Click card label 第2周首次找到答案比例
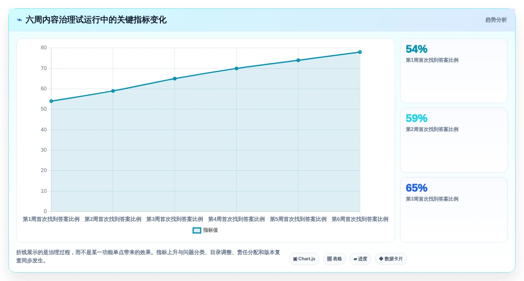The height and width of the screenshot is (281, 524). (x=432, y=129)
